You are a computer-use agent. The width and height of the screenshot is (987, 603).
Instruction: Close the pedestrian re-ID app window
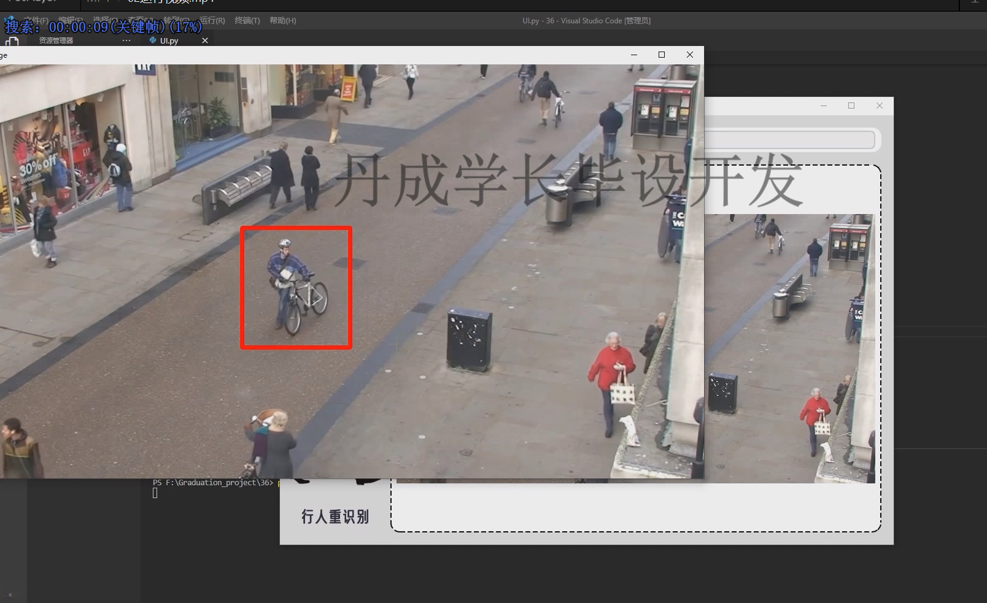click(x=880, y=106)
